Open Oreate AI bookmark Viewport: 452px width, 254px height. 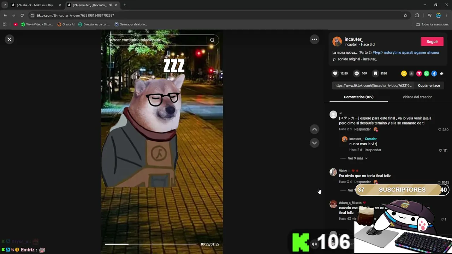tap(66, 24)
